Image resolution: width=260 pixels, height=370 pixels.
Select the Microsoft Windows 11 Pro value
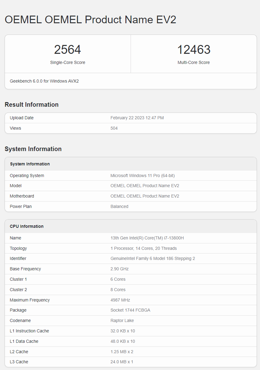[x=143, y=176]
